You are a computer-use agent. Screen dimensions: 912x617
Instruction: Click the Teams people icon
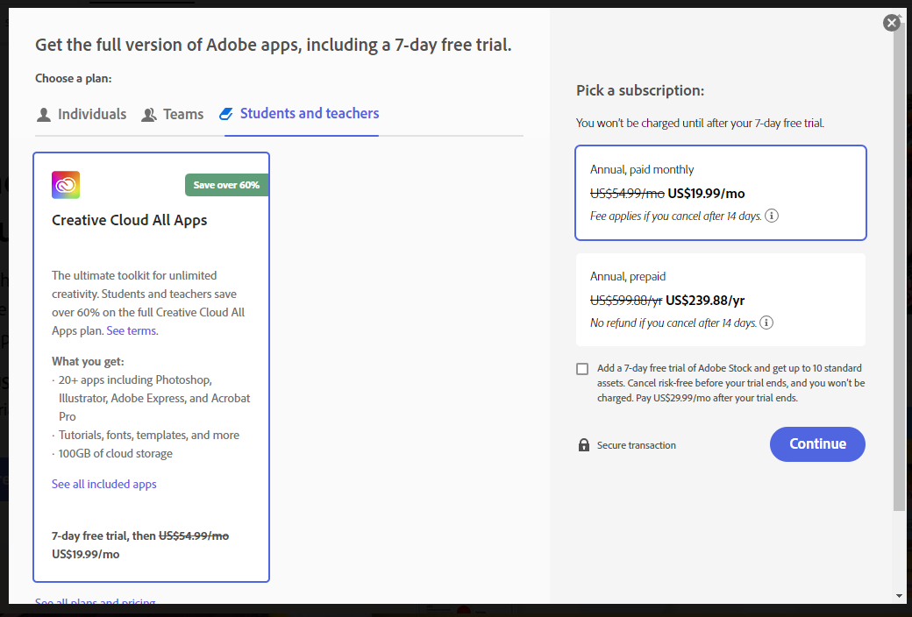point(149,115)
